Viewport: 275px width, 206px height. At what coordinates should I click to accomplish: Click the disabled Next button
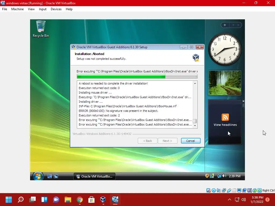(x=168, y=141)
